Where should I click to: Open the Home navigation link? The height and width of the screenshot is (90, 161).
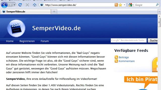pos(10,41)
